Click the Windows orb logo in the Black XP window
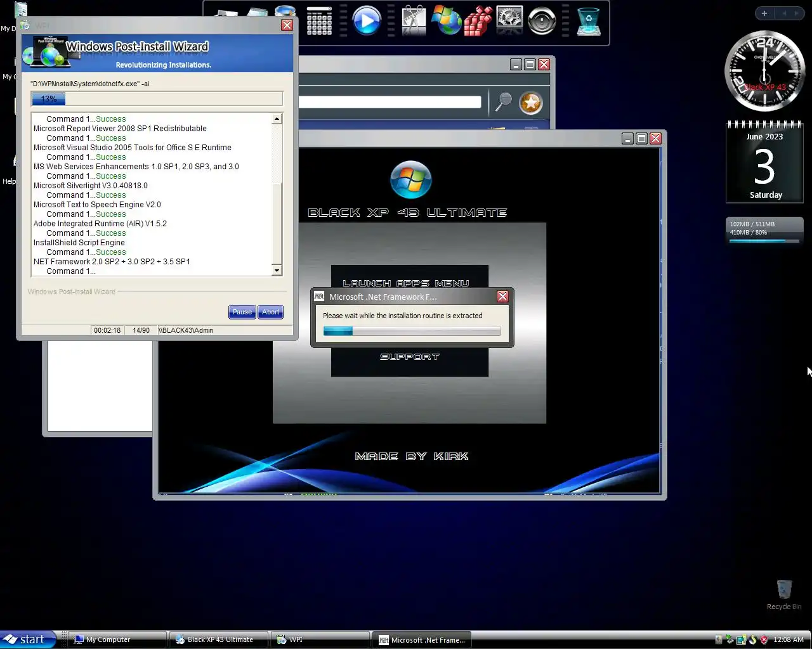 click(x=410, y=180)
